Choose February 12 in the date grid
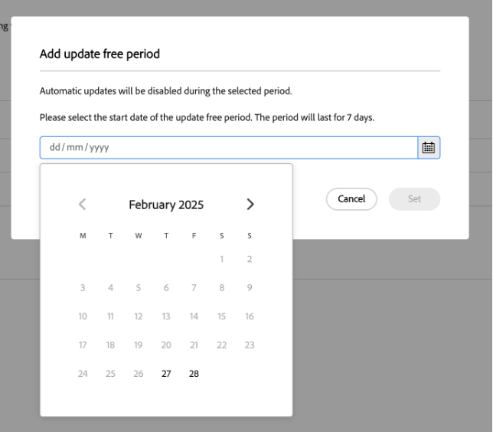The width and height of the screenshot is (493, 432). click(139, 316)
